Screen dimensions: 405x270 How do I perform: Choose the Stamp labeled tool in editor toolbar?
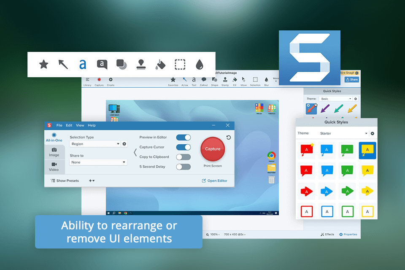tap(225, 82)
